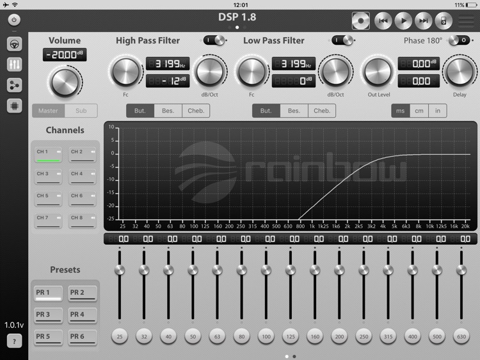
Task: Open the hamburger menu at top right
Action: (x=466, y=21)
